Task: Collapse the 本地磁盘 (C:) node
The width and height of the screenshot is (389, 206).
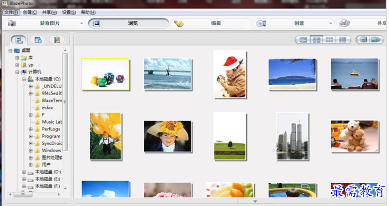Action: point(24,79)
